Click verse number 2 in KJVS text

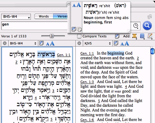[x=138, y=58]
